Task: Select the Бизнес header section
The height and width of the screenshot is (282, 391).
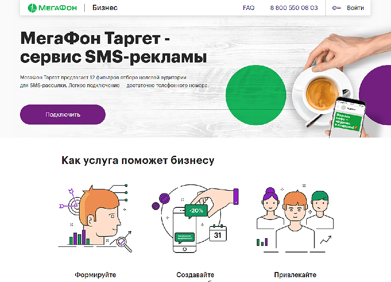Action: (105, 8)
